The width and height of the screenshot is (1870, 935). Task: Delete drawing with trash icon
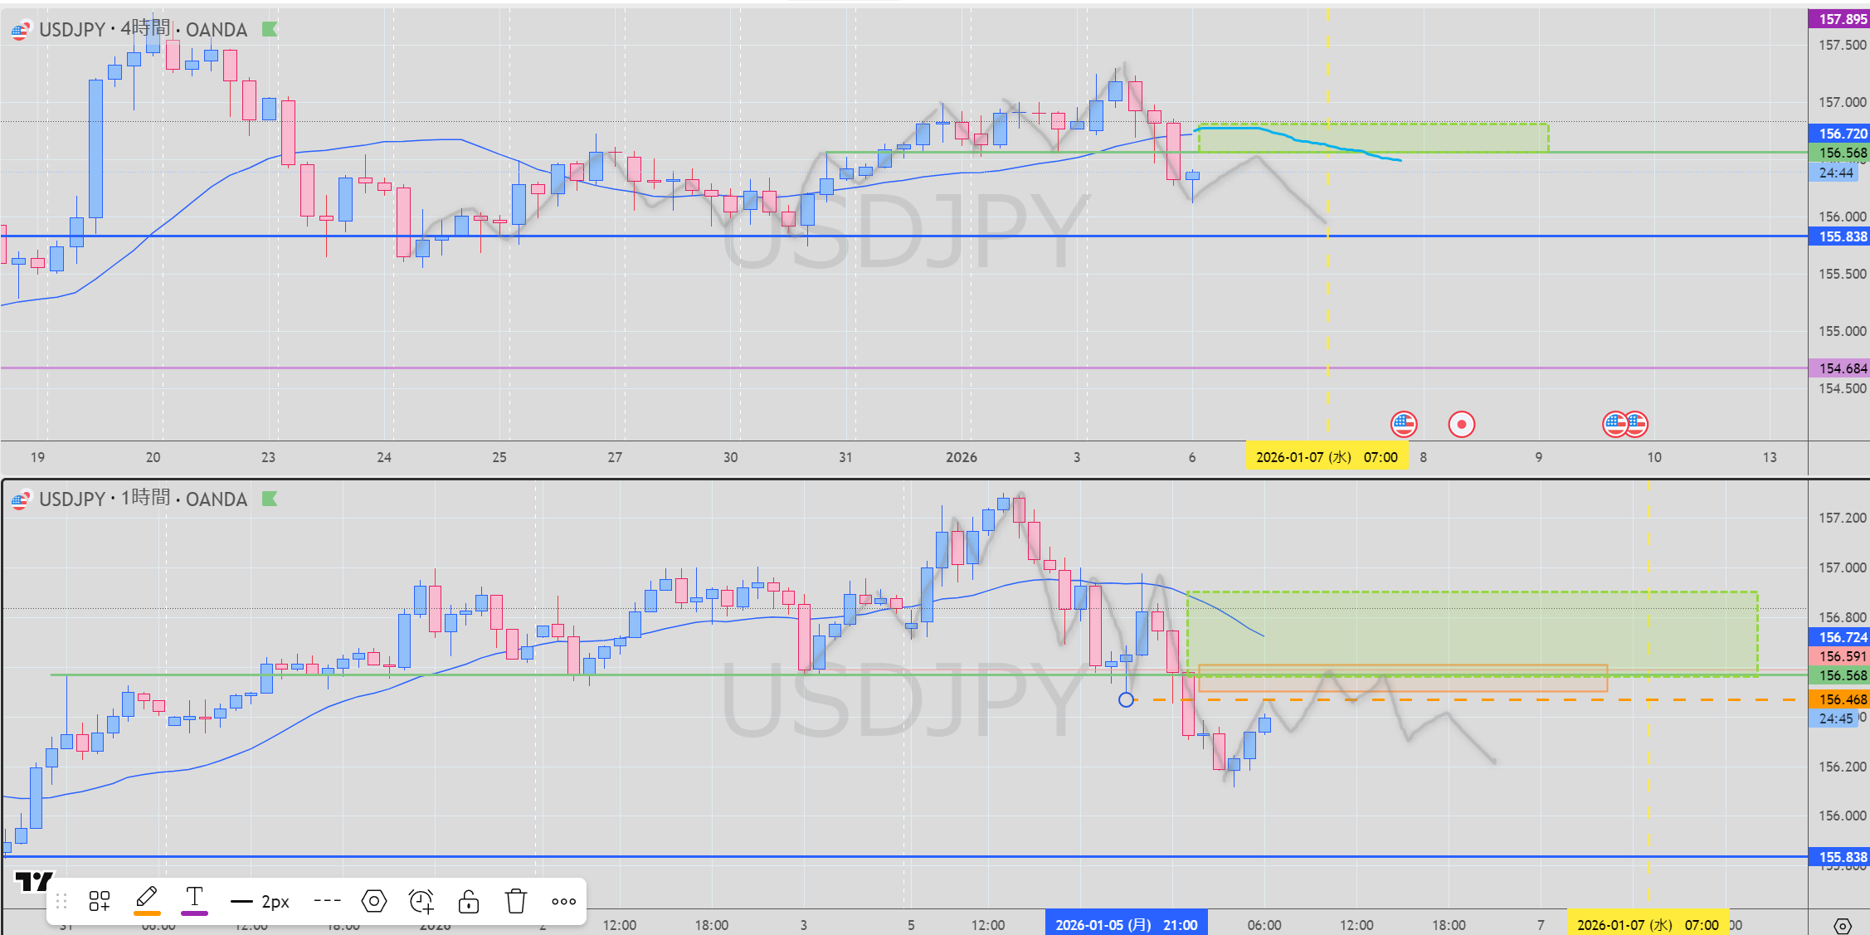click(x=516, y=901)
